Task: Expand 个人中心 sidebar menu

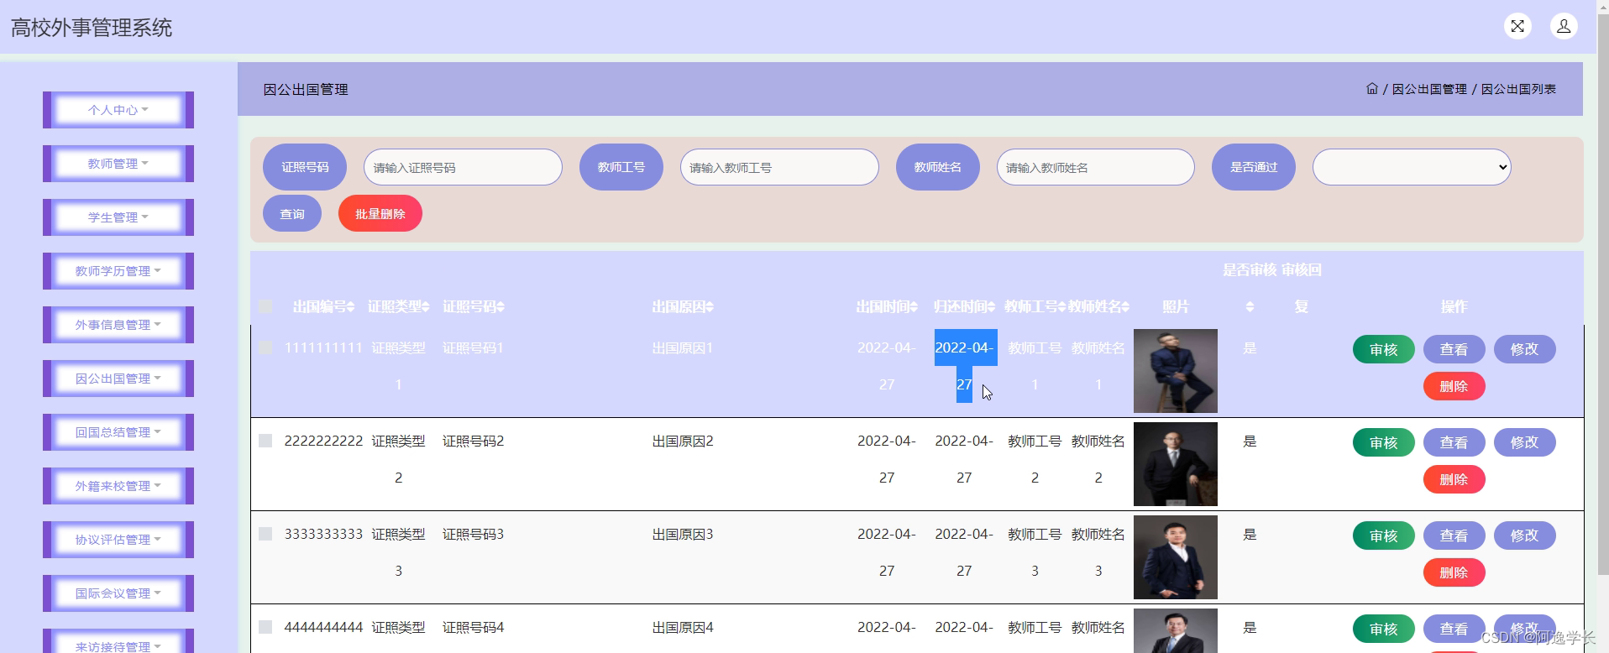Action: pos(118,110)
